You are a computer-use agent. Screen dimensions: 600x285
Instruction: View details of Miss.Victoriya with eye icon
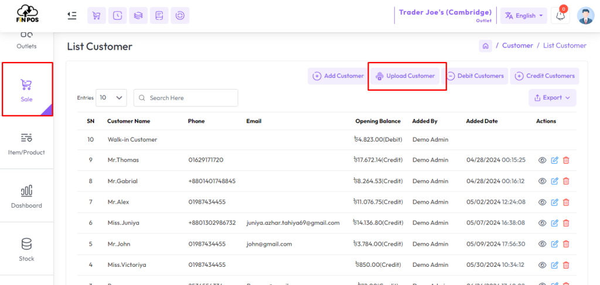pos(542,265)
